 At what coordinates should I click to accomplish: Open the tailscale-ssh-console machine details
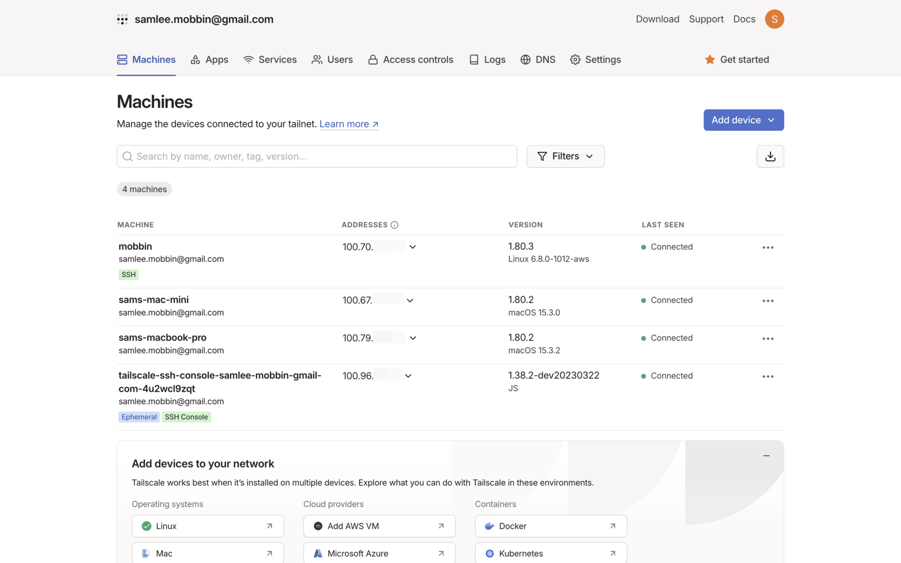click(x=220, y=382)
